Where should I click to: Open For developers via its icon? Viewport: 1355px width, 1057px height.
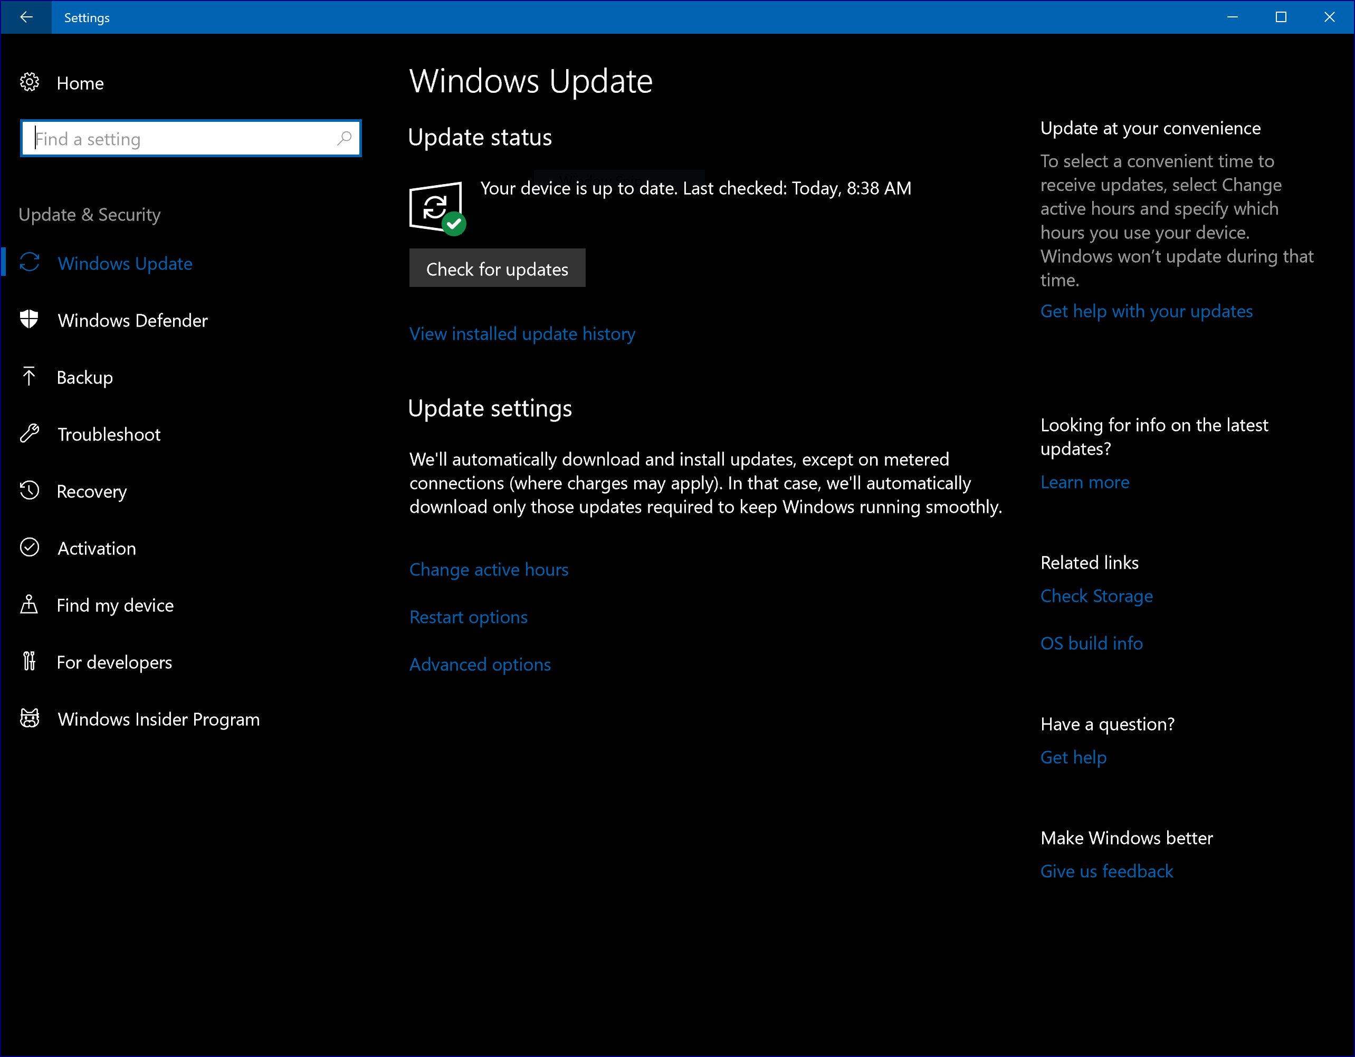pyautogui.click(x=29, y=662)
